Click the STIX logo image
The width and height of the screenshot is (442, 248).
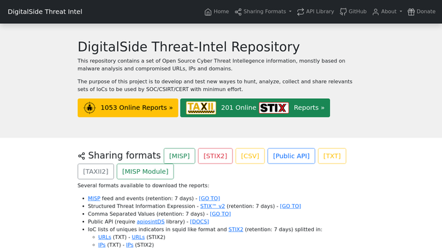[274, 108]
